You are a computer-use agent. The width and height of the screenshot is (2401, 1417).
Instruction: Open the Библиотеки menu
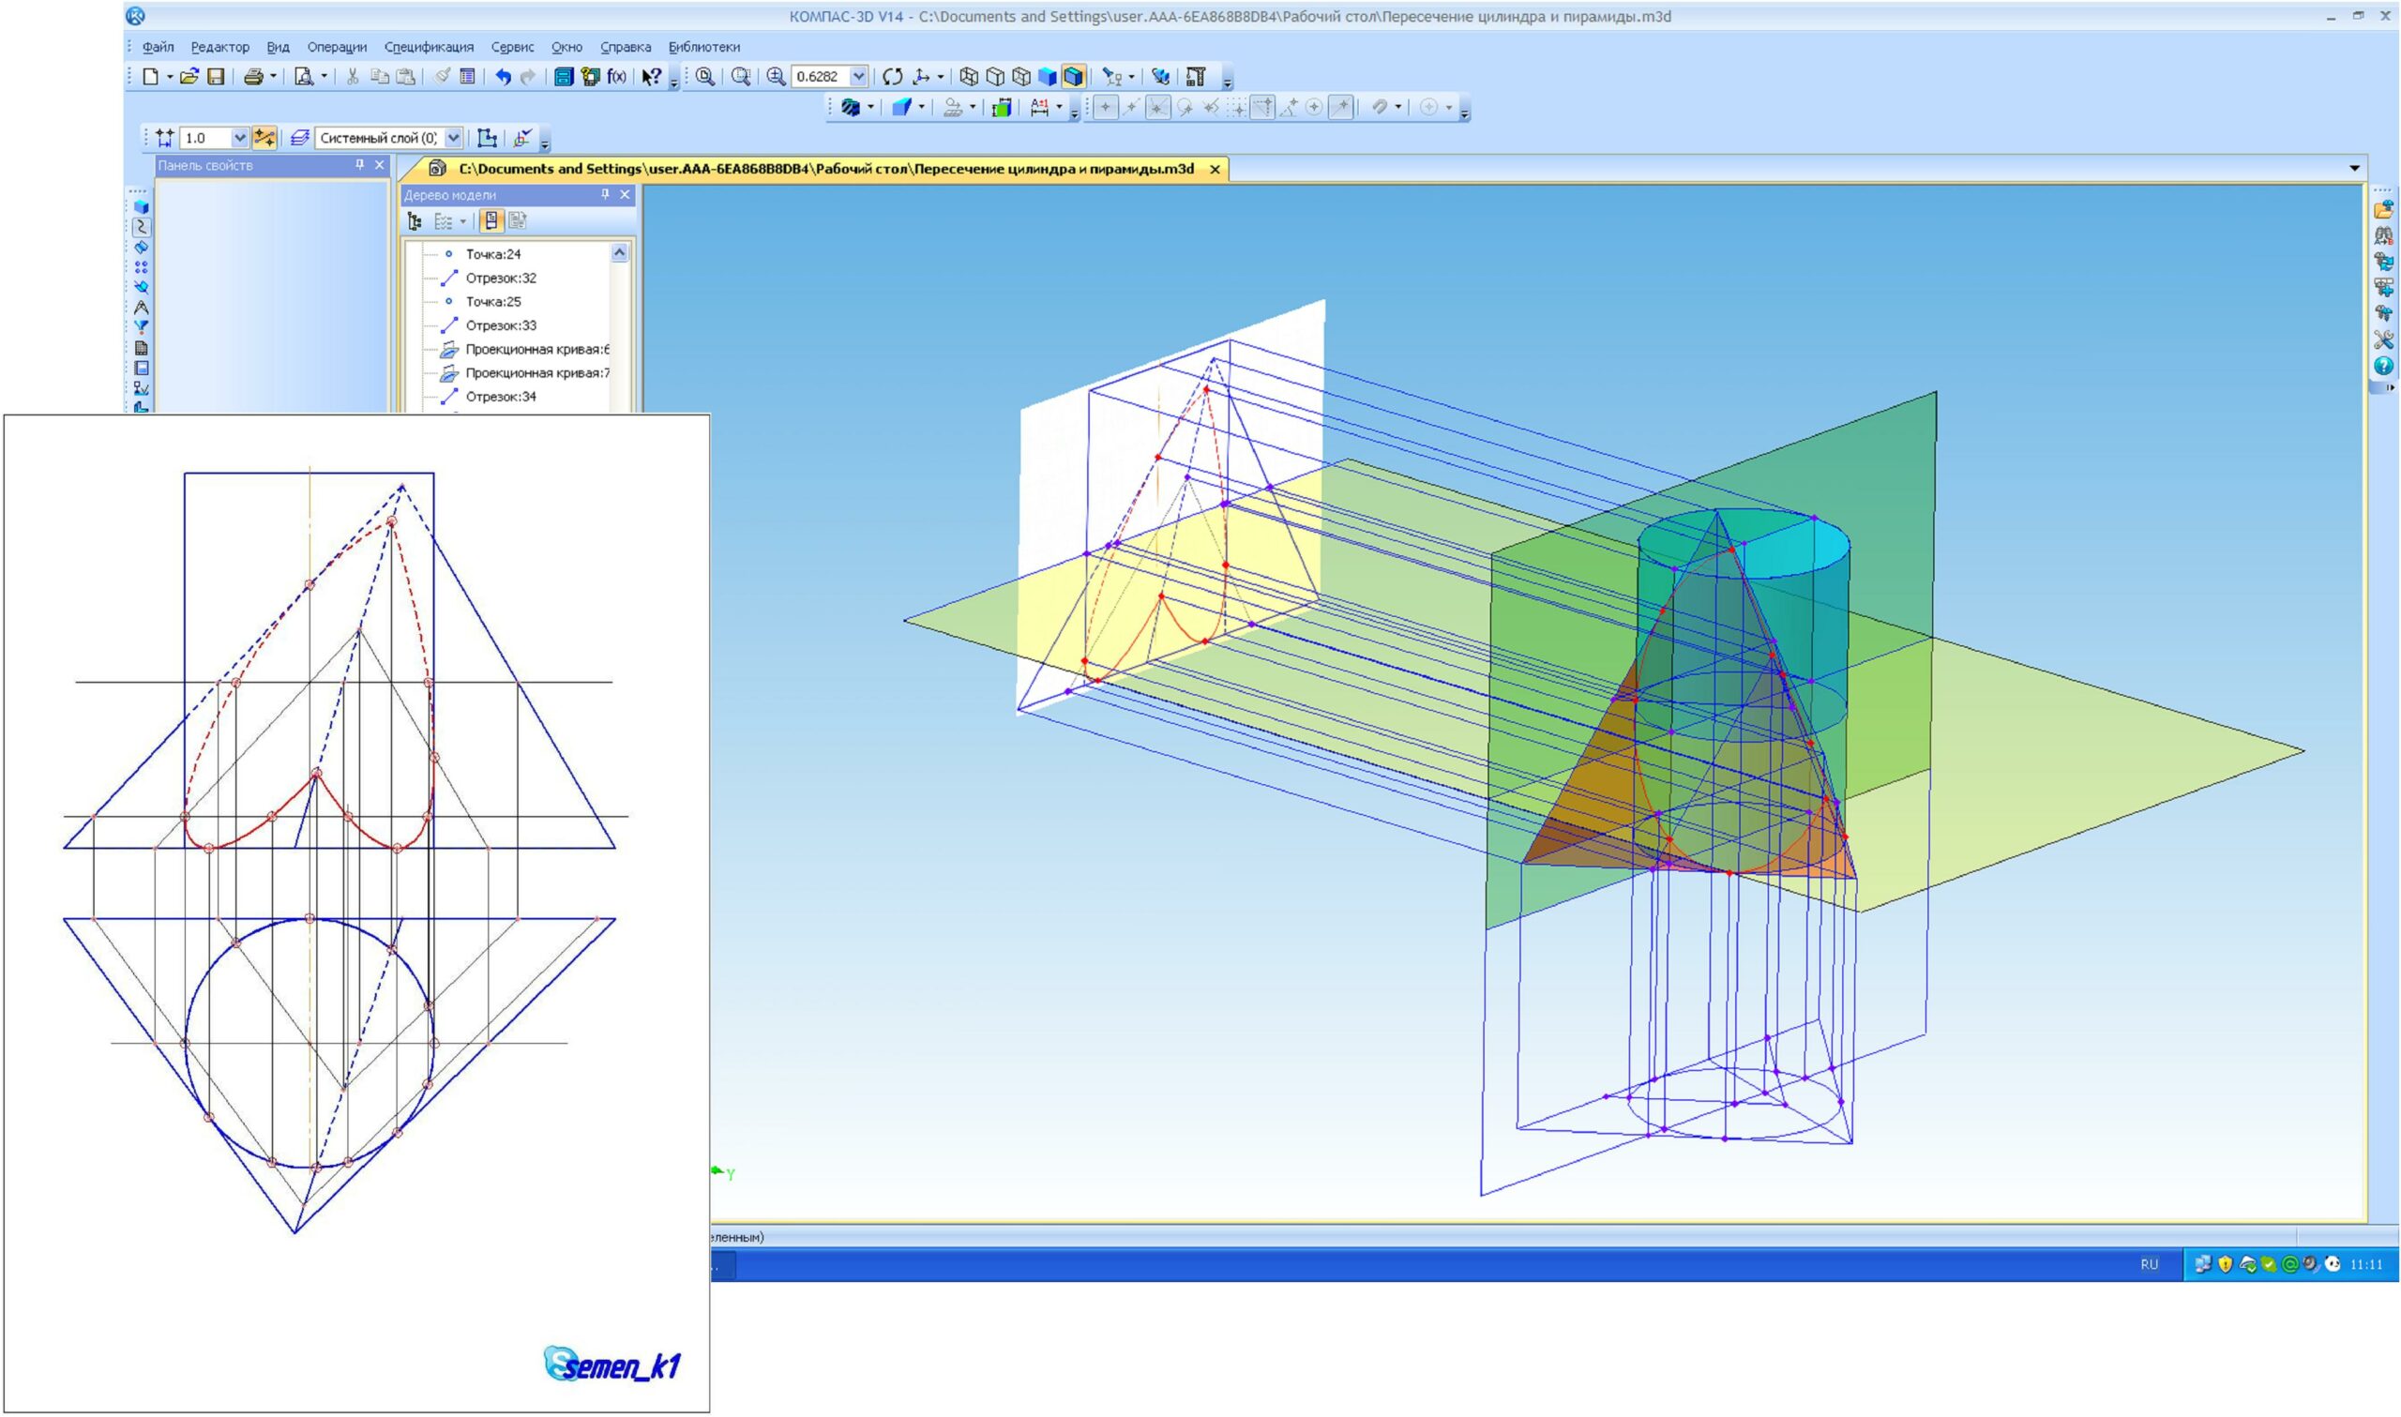703,47
